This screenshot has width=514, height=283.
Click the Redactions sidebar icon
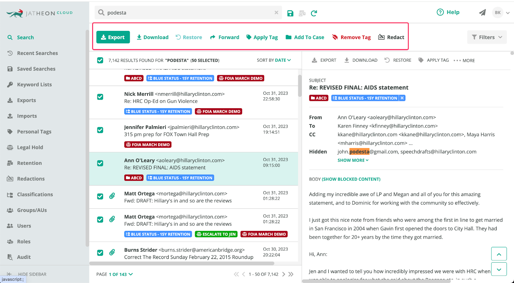10,179
